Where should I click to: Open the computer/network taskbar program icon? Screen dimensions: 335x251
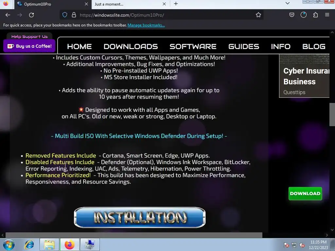(90, 244)
